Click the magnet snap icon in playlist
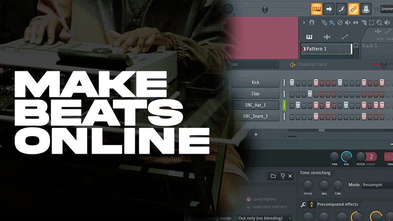This screenshot has height=221, width=393. tap(312, 23)
